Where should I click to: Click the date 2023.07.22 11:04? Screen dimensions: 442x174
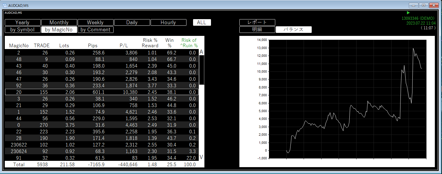(420, 23)
